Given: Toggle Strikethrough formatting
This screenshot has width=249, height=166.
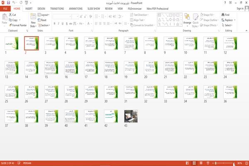Looking at the screenshot, I should coord(71,24).
